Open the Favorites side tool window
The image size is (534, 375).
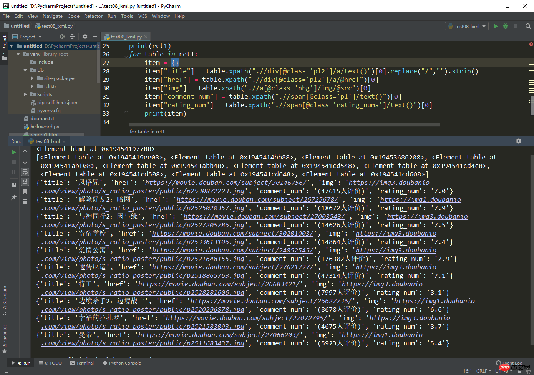pos(4,339)
